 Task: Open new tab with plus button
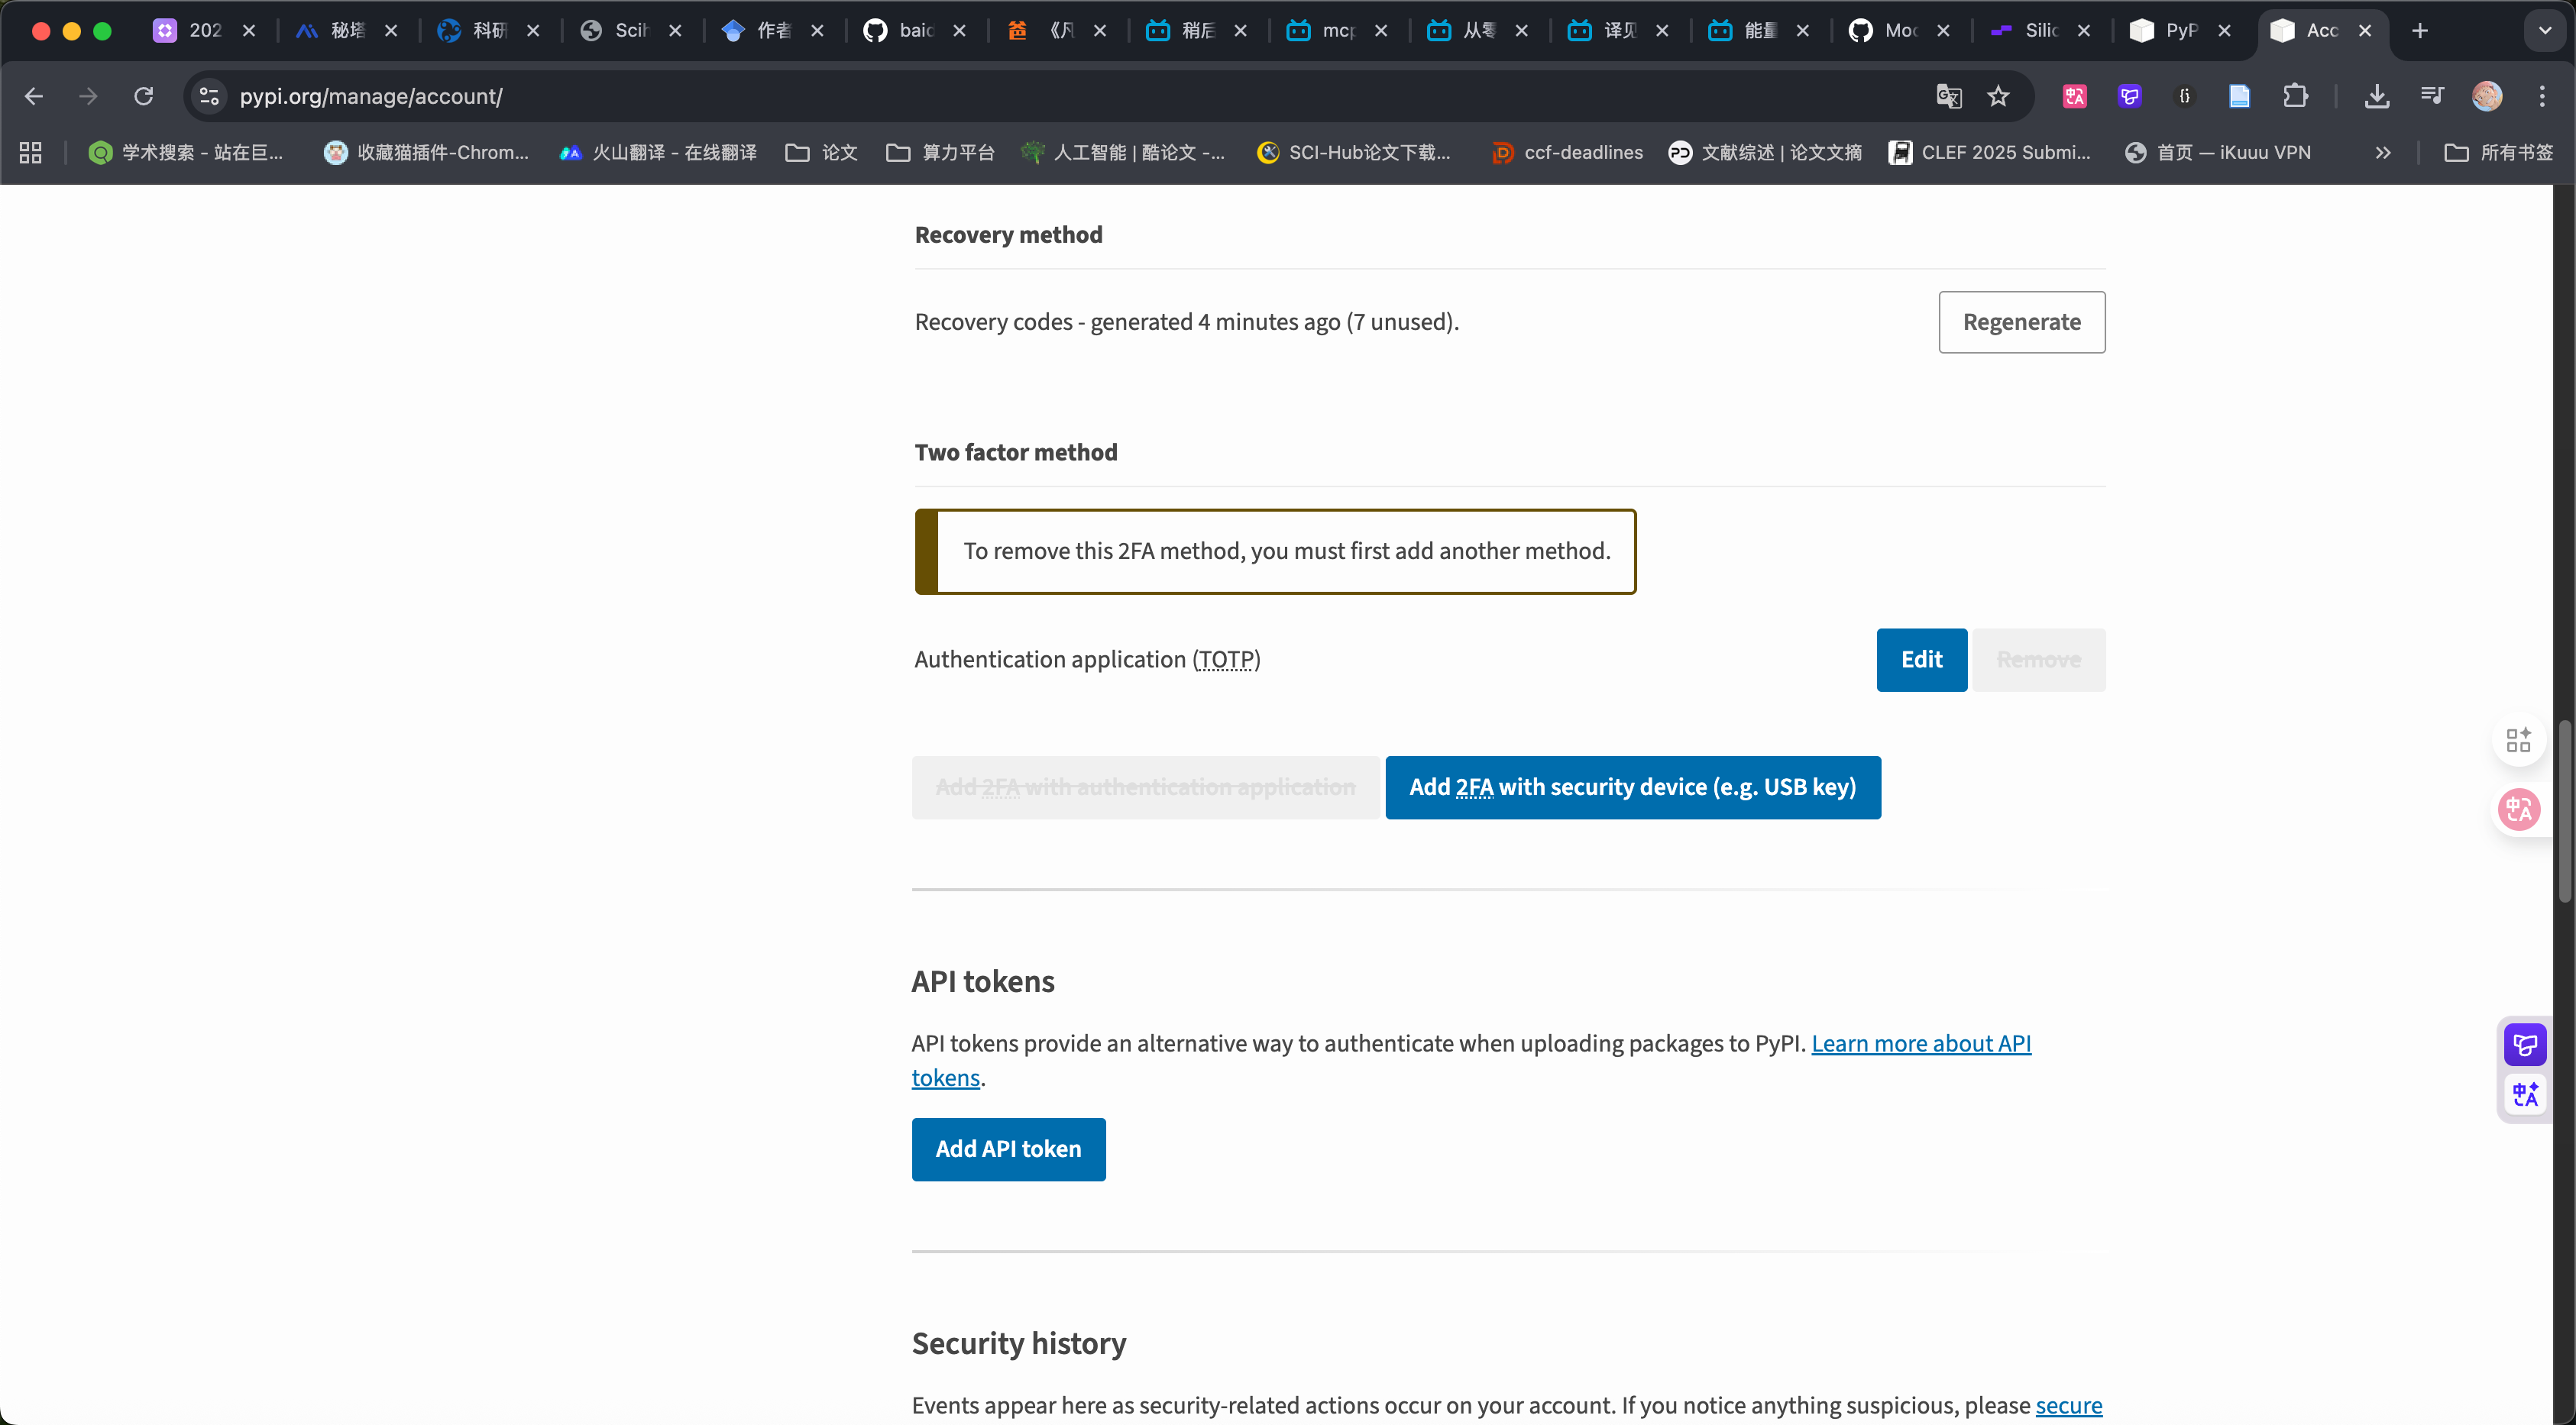click(x=2420, y=31)
